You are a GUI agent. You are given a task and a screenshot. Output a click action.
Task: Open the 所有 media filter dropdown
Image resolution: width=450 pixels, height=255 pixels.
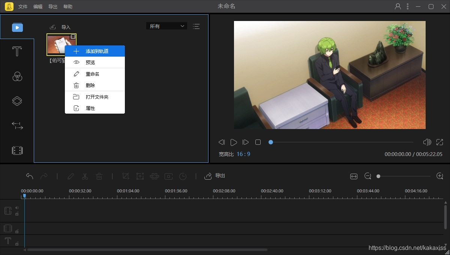166,26
